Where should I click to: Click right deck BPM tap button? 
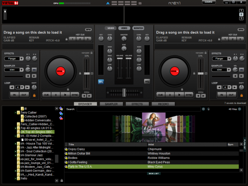pos(241,30)
